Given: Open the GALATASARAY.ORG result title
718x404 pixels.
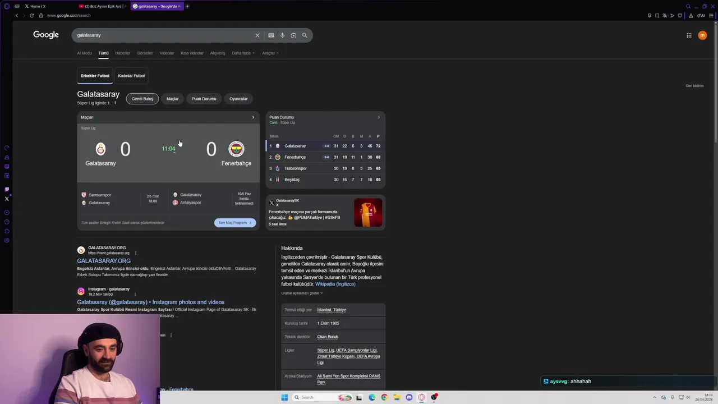Looking at the screenshot, I should [104, 261].
